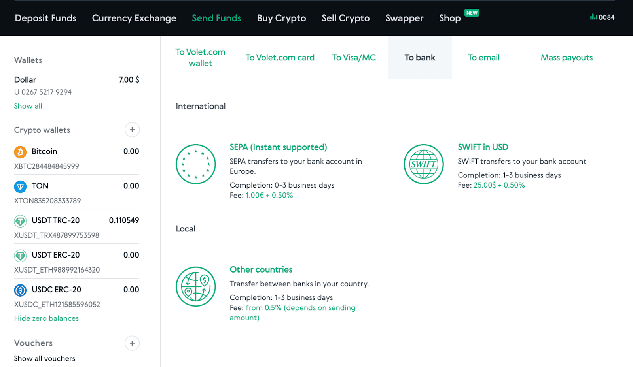Viewport: 633px width, 367px height.
Task: Switch to the To Visa/MC tab
Action: (x=354, y=58)
